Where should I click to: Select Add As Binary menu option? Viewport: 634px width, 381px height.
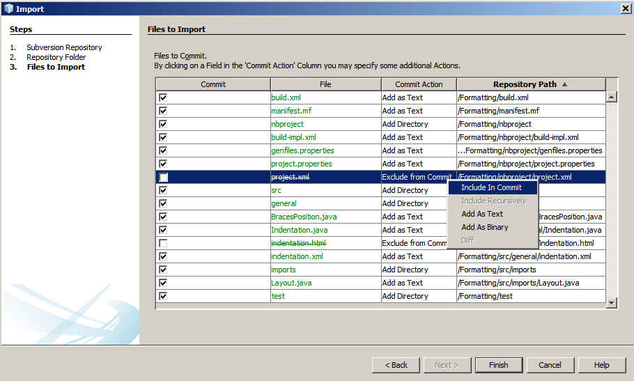pyautogui.click(x=485, y=227)
